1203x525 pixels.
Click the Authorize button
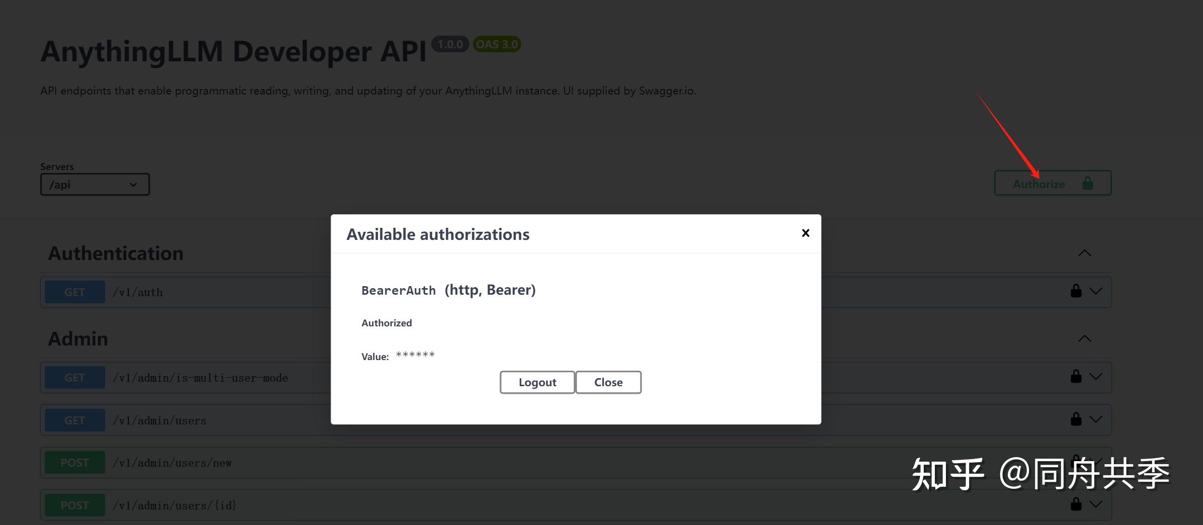[1053, 183]
